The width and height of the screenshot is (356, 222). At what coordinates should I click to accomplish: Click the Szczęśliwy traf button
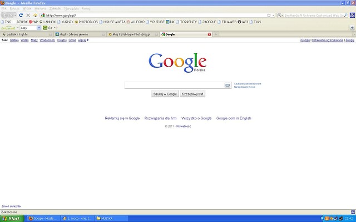coord(192,94)
